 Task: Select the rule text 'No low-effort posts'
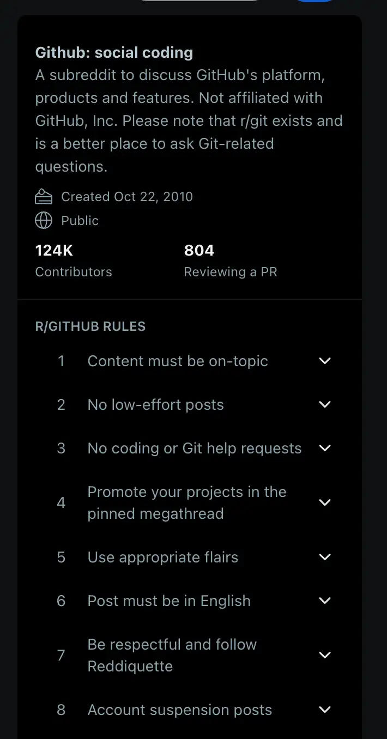[x=155, y=404]
